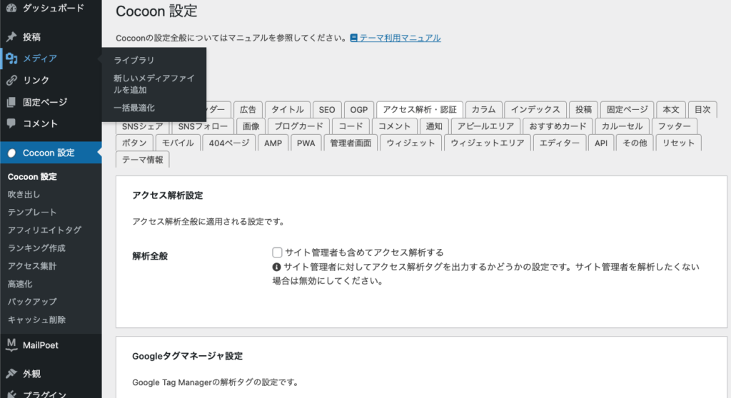Click the media icon beside メディア

[x=11, y=58]
